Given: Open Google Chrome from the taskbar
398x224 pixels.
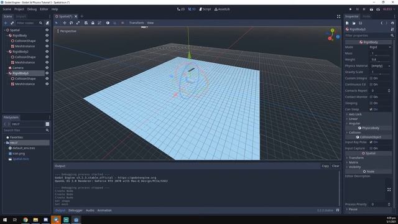Looking at the screenshot, I should [x=25, y=220].
